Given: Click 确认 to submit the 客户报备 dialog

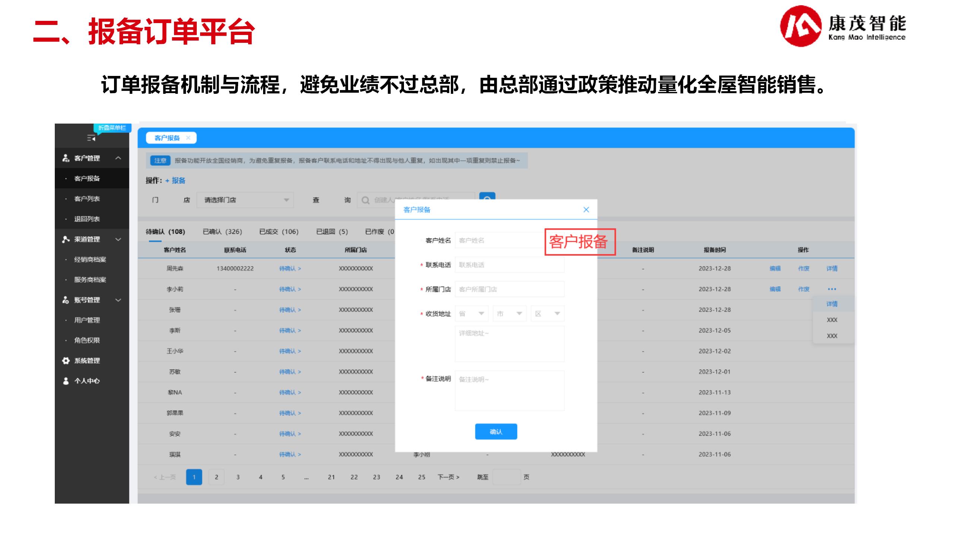Looking at the screenshot, I should tap(496, 431).
